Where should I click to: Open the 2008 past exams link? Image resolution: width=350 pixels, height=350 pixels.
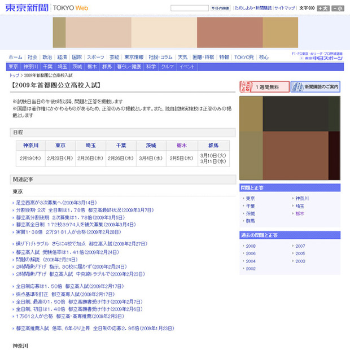pos(251,246)
